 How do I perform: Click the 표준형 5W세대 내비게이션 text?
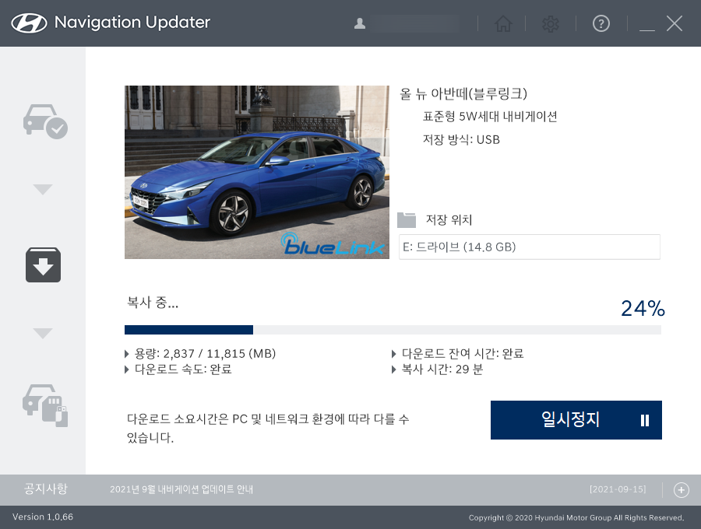pos(490,117)
